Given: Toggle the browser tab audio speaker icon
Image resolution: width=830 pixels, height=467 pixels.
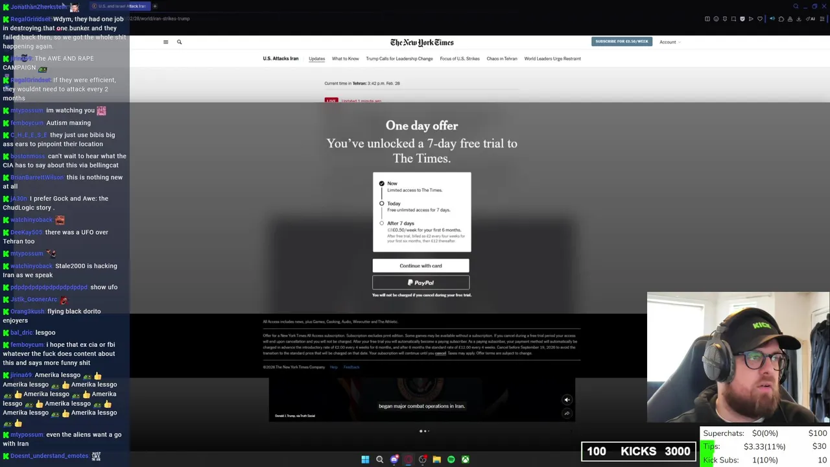Looking at the screenshot, I should [x=772, y=19].
